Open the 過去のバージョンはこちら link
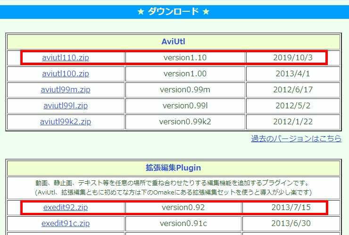This screenshot has height=235, width=349. (296, 138)
